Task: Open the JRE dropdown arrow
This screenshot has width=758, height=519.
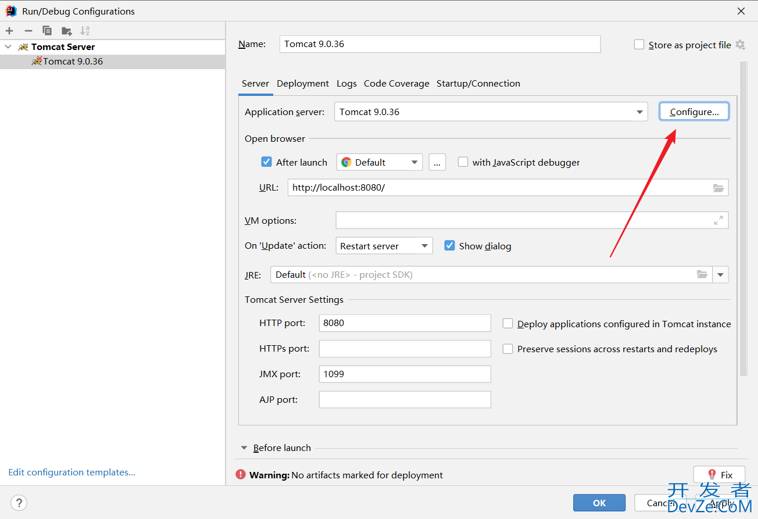Action: click(721, 274)
